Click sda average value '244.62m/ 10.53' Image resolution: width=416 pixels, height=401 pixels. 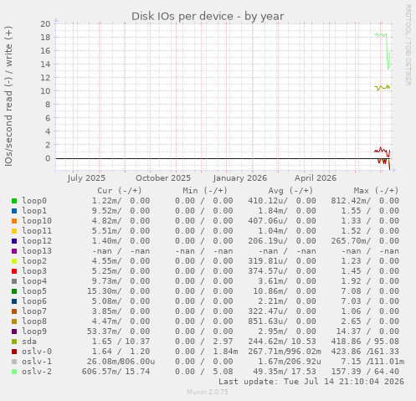(282, 342)
